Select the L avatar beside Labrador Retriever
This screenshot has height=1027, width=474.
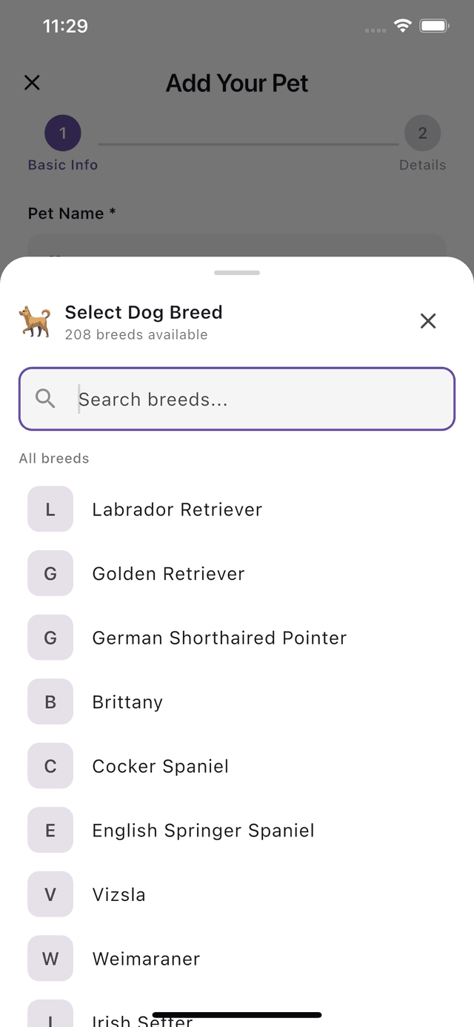click(50, 509)
